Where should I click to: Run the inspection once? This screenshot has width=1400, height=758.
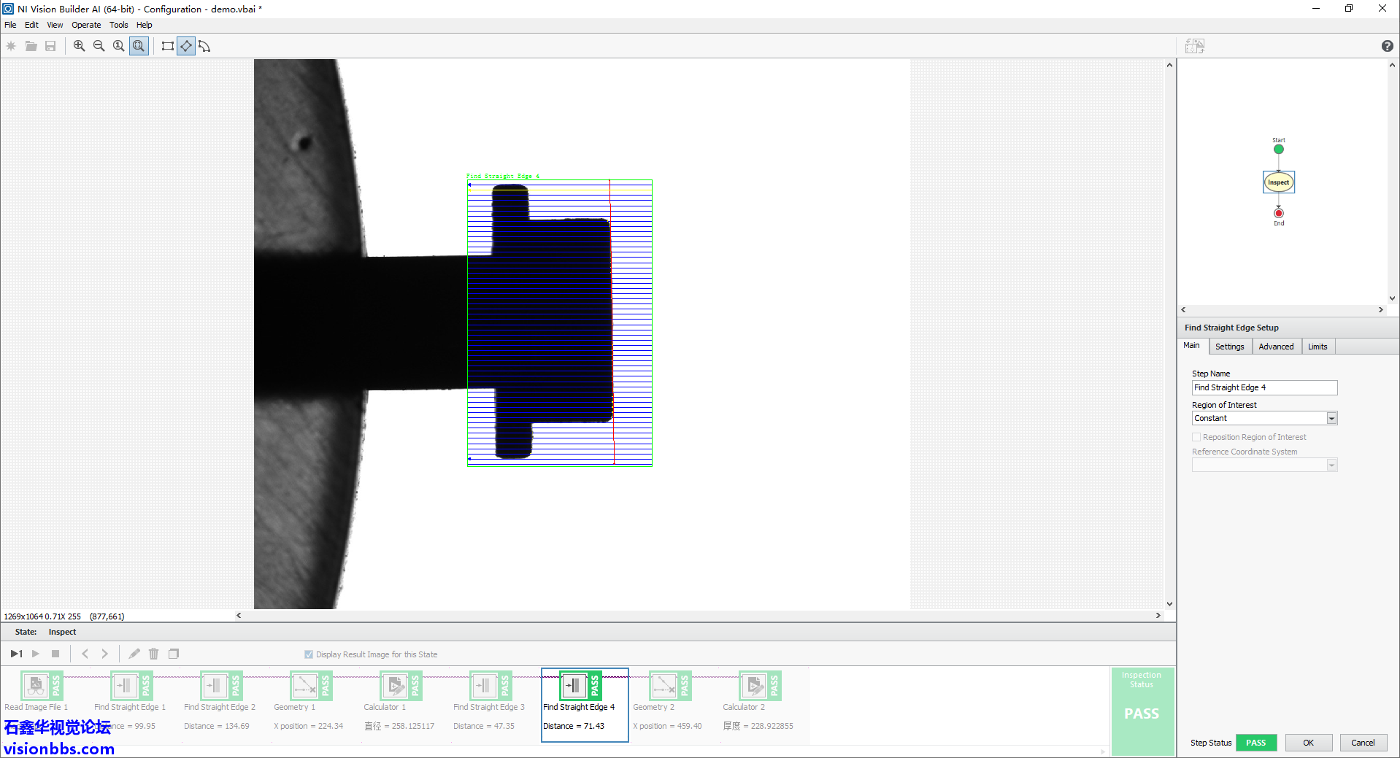coord(16,654)
